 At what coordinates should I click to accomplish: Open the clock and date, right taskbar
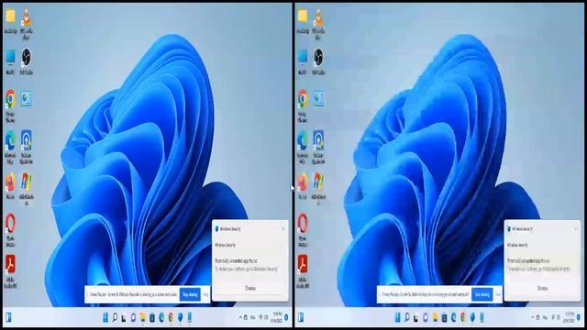click(570, 317)
